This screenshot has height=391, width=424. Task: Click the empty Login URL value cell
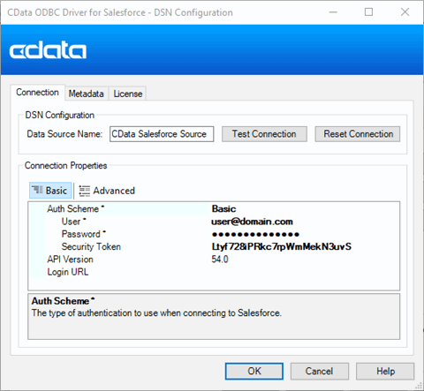coord(305,272)
